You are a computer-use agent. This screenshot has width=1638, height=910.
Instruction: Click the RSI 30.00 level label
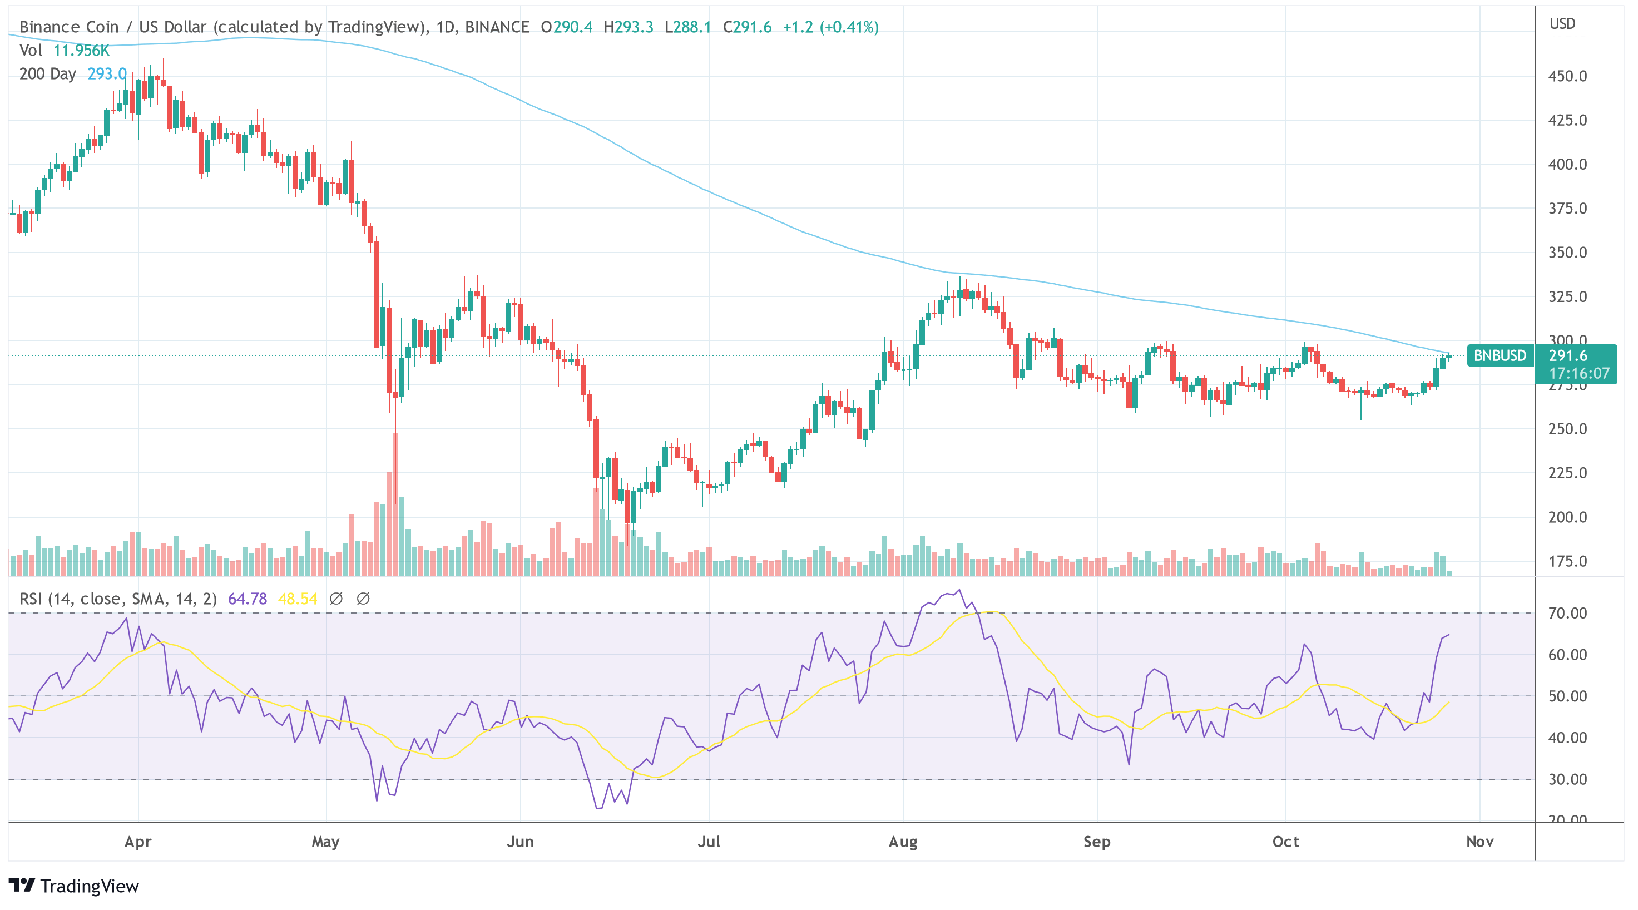[x=1567, y=779]
